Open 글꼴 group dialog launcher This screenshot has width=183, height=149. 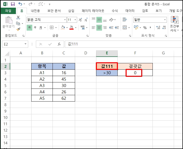point(87,36)
